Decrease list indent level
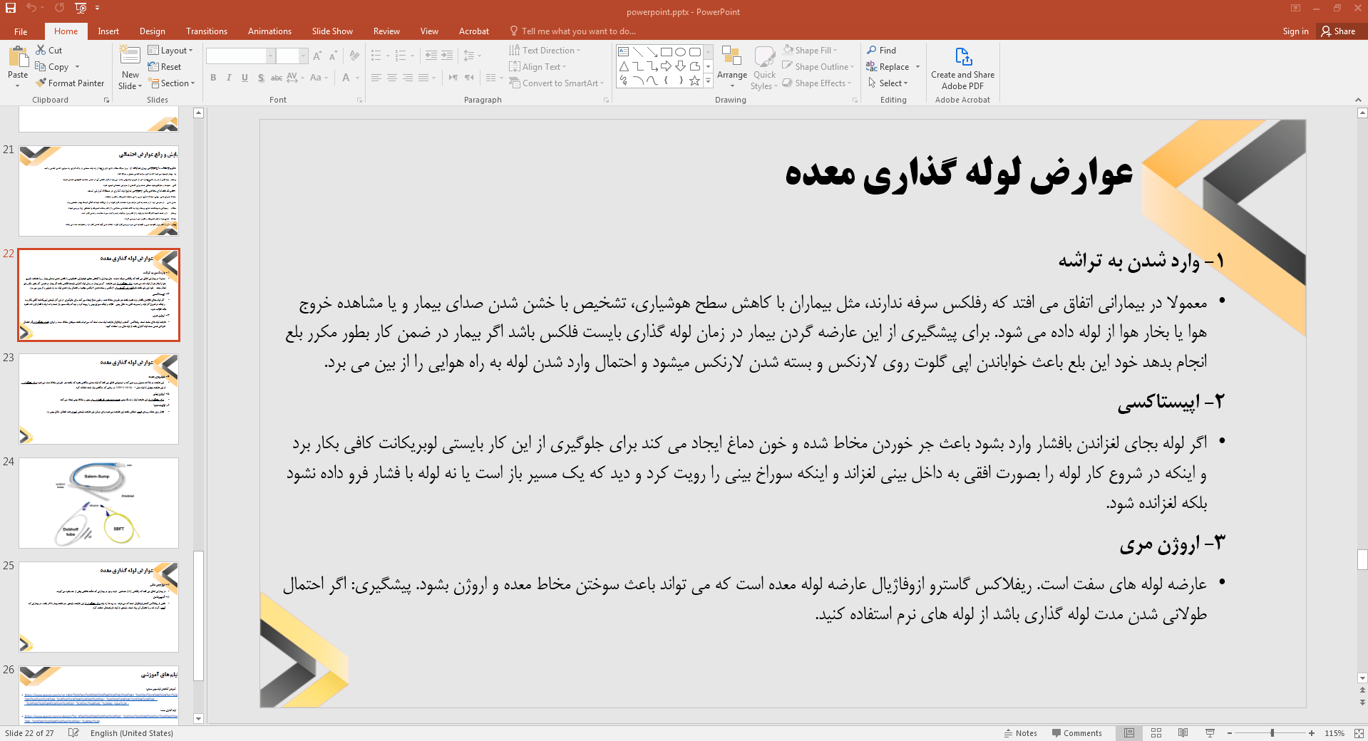The height and width of the screenshot is (741, 1368). point(431,56)
